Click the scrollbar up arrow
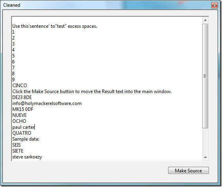 coord(205,20)
